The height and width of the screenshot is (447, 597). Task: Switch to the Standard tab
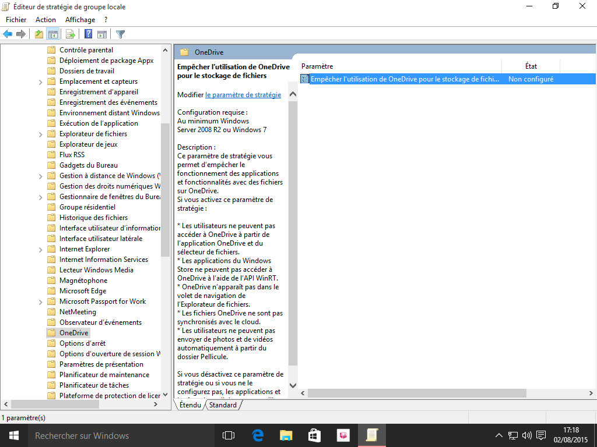tap(223, 405)
